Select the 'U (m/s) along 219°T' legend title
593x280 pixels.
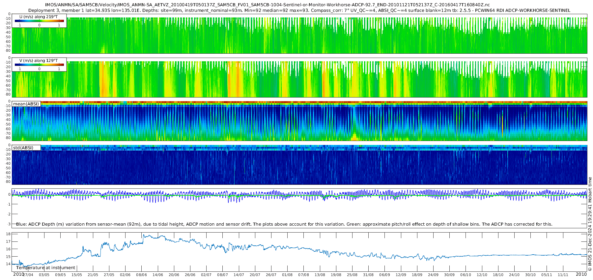[x=39, y=16]
